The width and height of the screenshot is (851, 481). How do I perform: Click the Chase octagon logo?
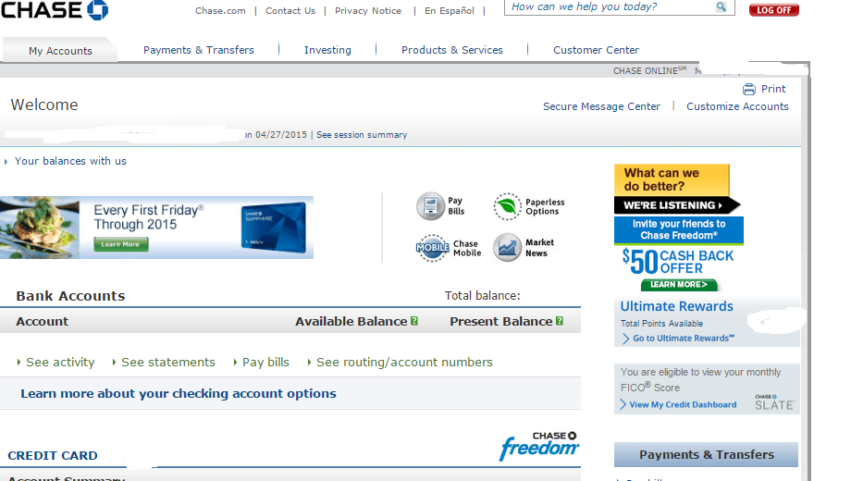pos(98,9)
